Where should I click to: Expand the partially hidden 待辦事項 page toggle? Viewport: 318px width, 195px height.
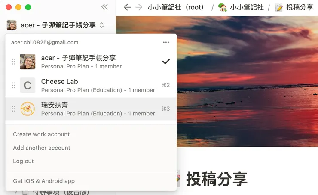[16, 192]
